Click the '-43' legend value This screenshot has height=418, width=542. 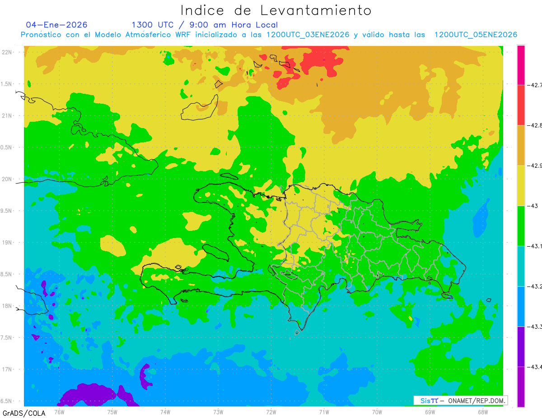pyautogui.click(x=533, y=206)
